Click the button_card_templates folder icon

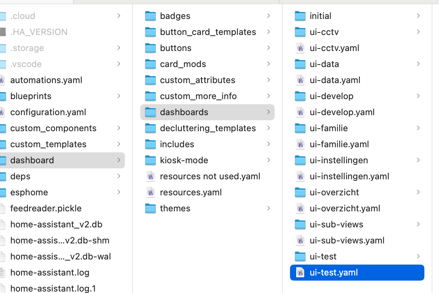click(150, 32)
